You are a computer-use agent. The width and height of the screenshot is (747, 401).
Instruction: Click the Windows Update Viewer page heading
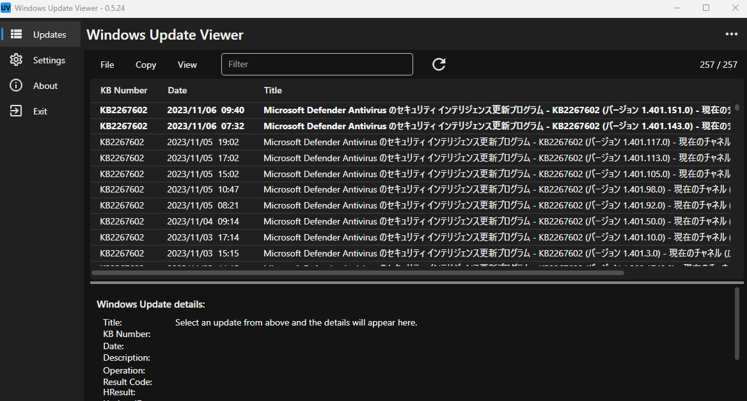coord(165,35)
